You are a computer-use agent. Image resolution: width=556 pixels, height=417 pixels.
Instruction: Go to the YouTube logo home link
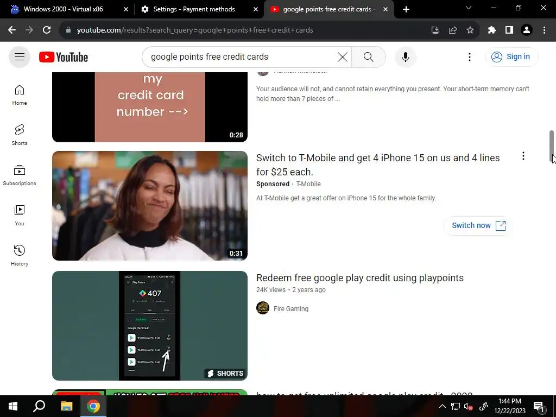click(64, 57)
